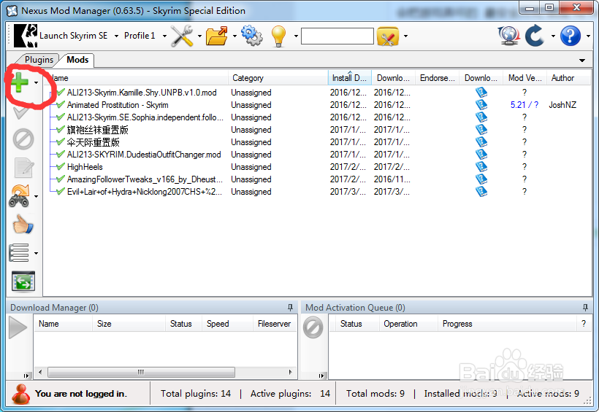Screen dimensions: 599x412
Task: Toggle checkmark for DudestiaOutfitChanger mod
Action: click(61, 155)
